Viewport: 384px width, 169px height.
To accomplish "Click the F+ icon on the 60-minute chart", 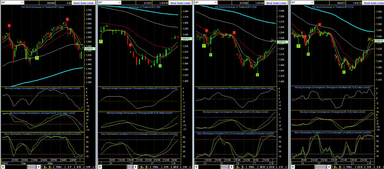I will (x=142, y=167).
